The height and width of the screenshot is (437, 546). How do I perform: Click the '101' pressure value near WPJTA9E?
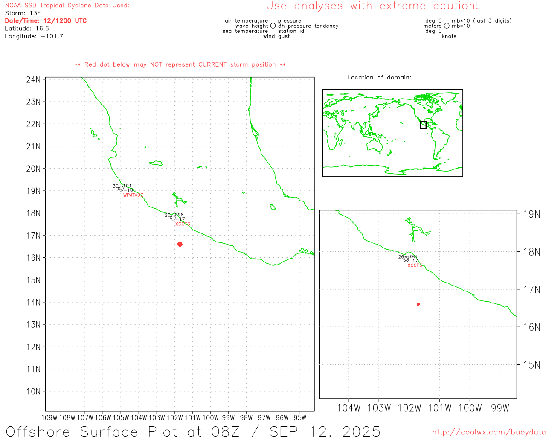[127, 186]
